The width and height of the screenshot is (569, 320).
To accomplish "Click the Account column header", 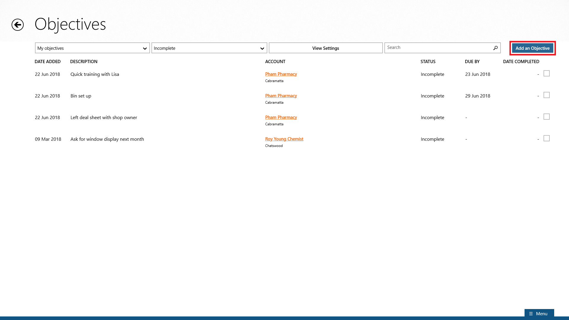I will click(275, 62).
